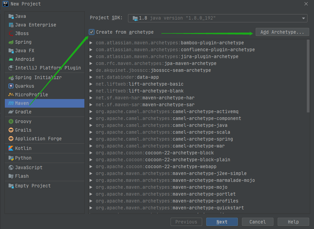Select the Android robot icon
This screenshot has height=229, width=314.
tap(11, 59)
